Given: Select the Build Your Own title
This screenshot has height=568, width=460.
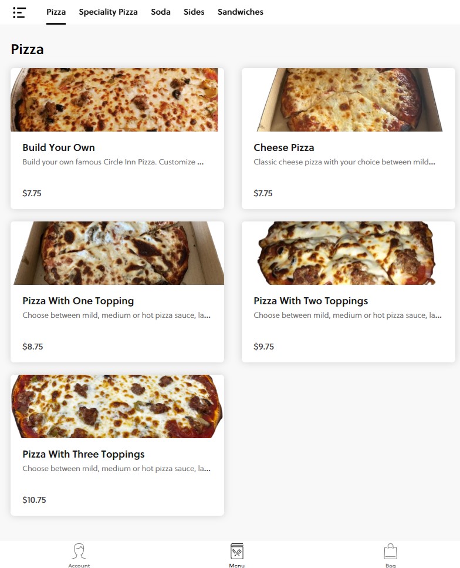Looking at the screenshot, I should [x=59, y=147].
